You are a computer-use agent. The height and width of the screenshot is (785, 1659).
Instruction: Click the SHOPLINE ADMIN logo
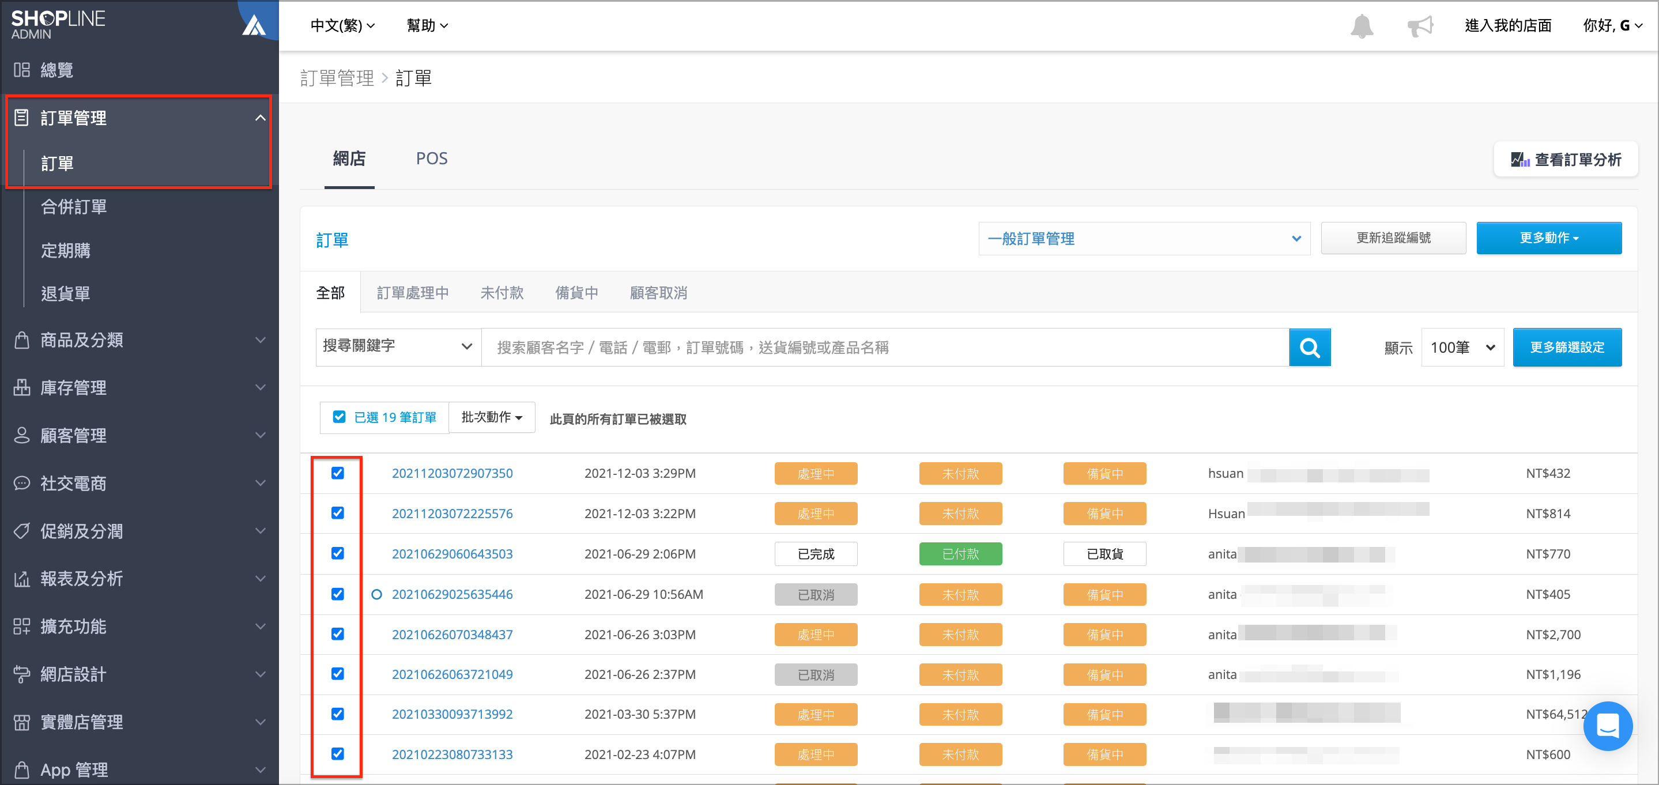(58, 24)
